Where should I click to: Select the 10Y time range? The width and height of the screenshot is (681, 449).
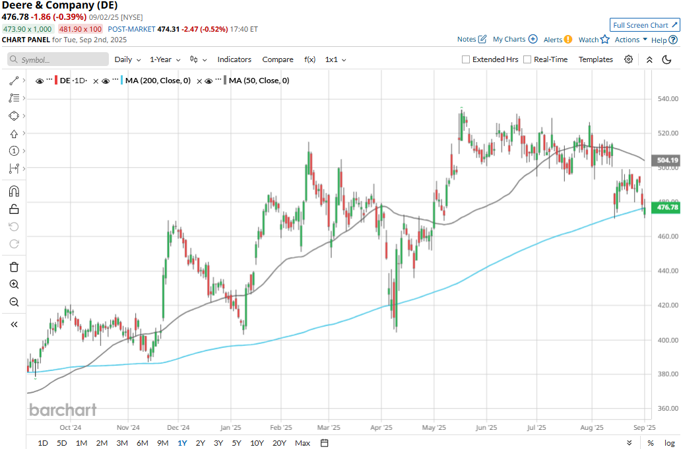pyautogui.click(x=257, y=443)
